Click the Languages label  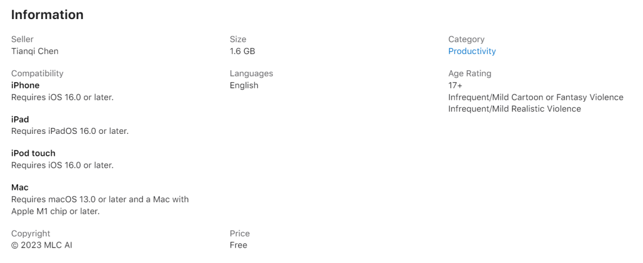(251, 73)
